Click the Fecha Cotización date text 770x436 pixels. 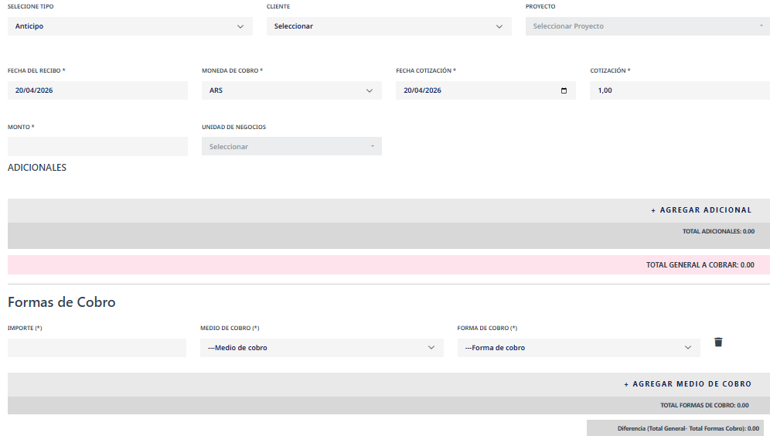[x=422, y=90]
